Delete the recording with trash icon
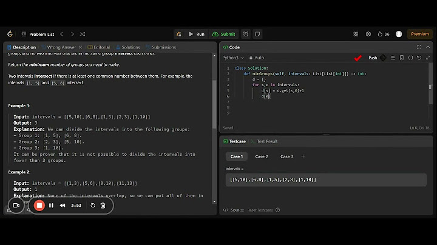Image resolution: width=437 pixels, height=245 pixels. point(103,206)
